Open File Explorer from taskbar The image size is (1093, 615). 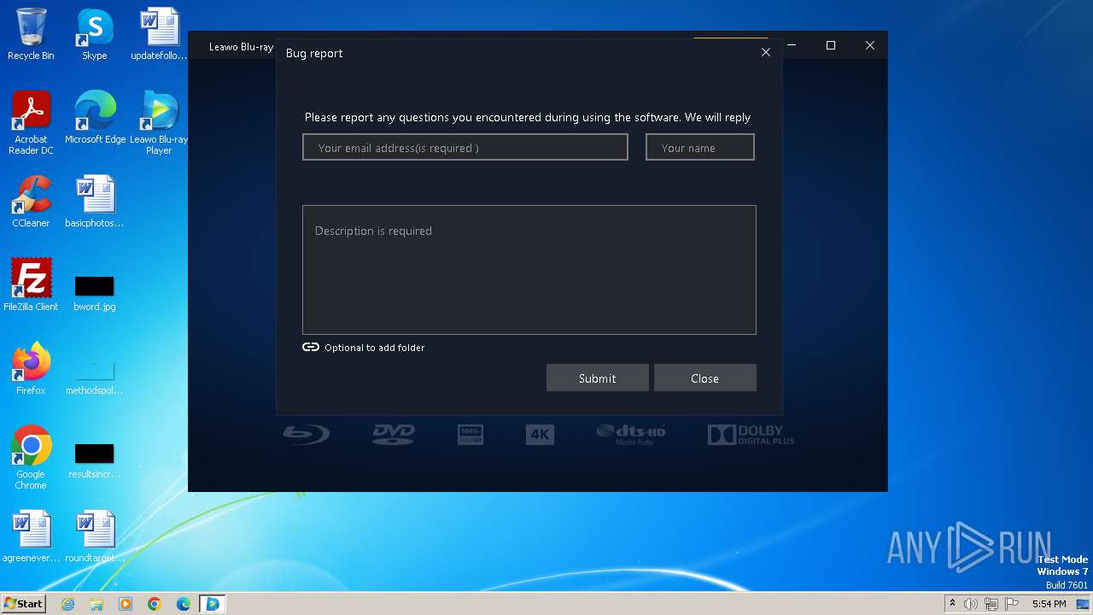(96, 604)
